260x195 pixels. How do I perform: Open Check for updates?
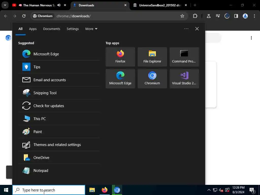[59, 106]
